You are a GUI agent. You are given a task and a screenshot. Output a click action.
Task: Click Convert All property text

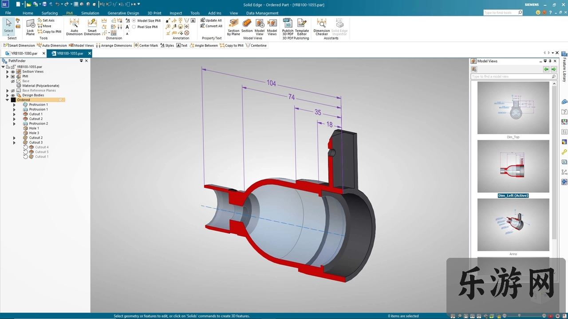coord(211,26)
